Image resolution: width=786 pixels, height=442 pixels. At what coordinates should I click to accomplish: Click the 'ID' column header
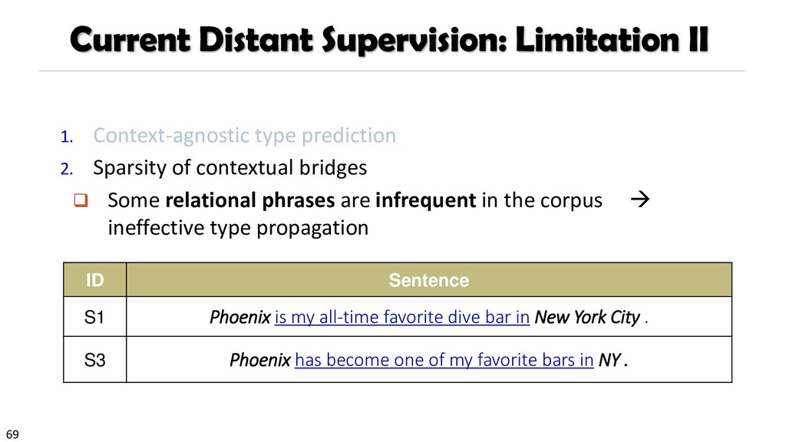(x=94, y=280)
